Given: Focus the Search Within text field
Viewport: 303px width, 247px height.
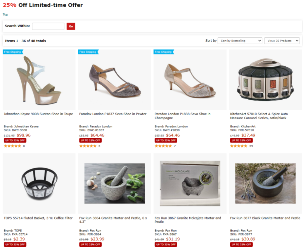Looking at the screenshot, I should pyautogui.click(x=48, y=26).
